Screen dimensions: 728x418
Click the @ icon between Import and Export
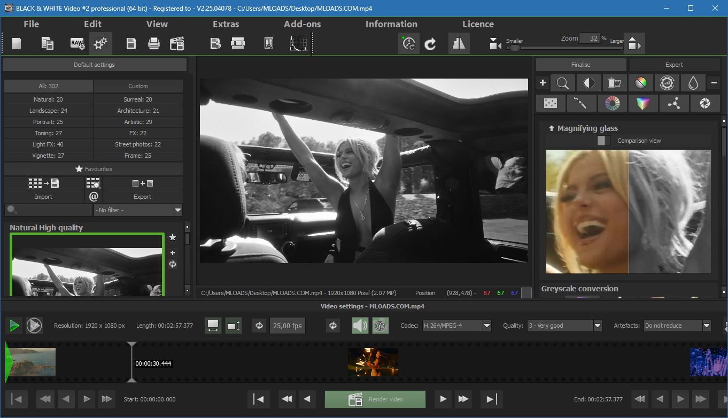pos(94,196)
